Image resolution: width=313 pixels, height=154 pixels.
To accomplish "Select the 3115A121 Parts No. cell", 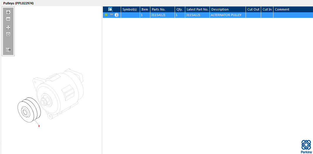I will [162, 15].
